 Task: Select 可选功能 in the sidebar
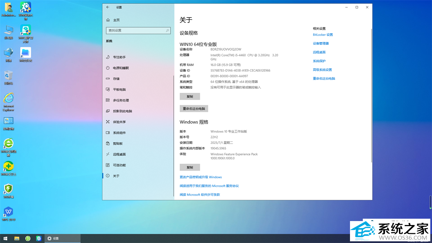[138, 165]
